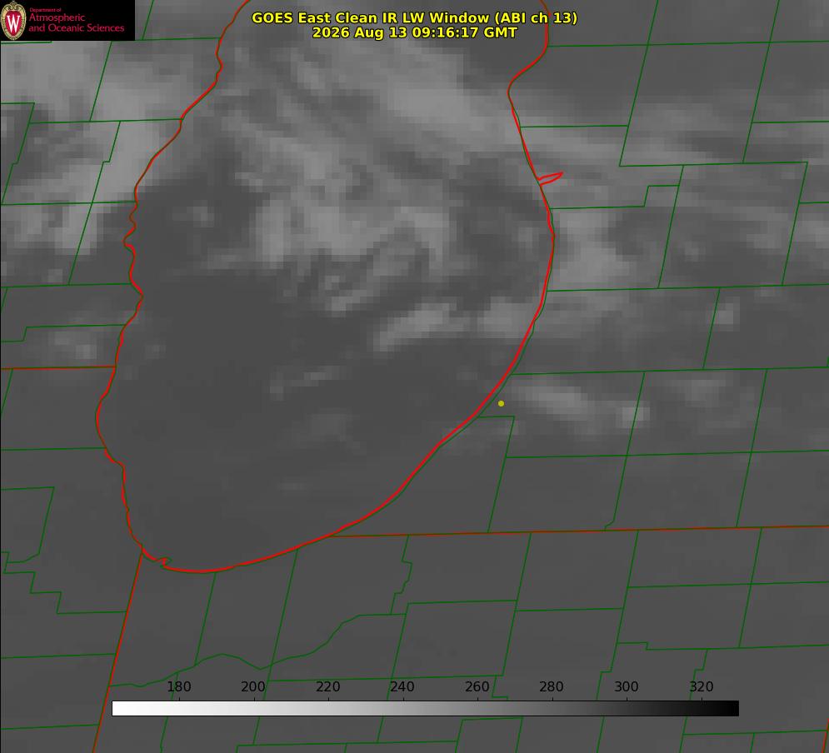Click the 220 tick label on colorbar
The height and width of the screenshot is (753, 829).
(x=327, y=686)
